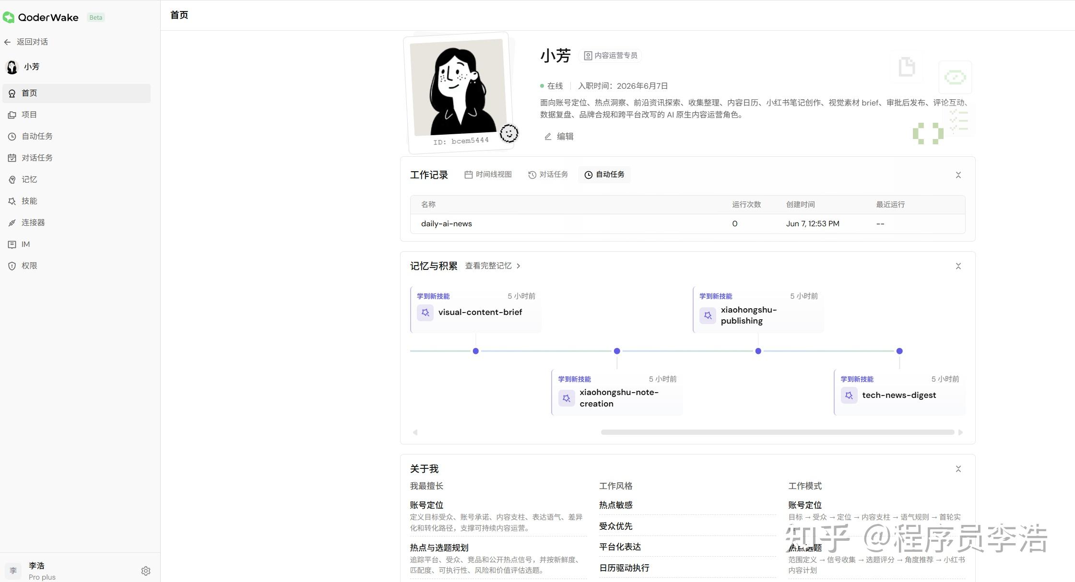Click 内容运营专员 role tag
The width and height of the screenshot is (1075, 582).
point(610,56)
